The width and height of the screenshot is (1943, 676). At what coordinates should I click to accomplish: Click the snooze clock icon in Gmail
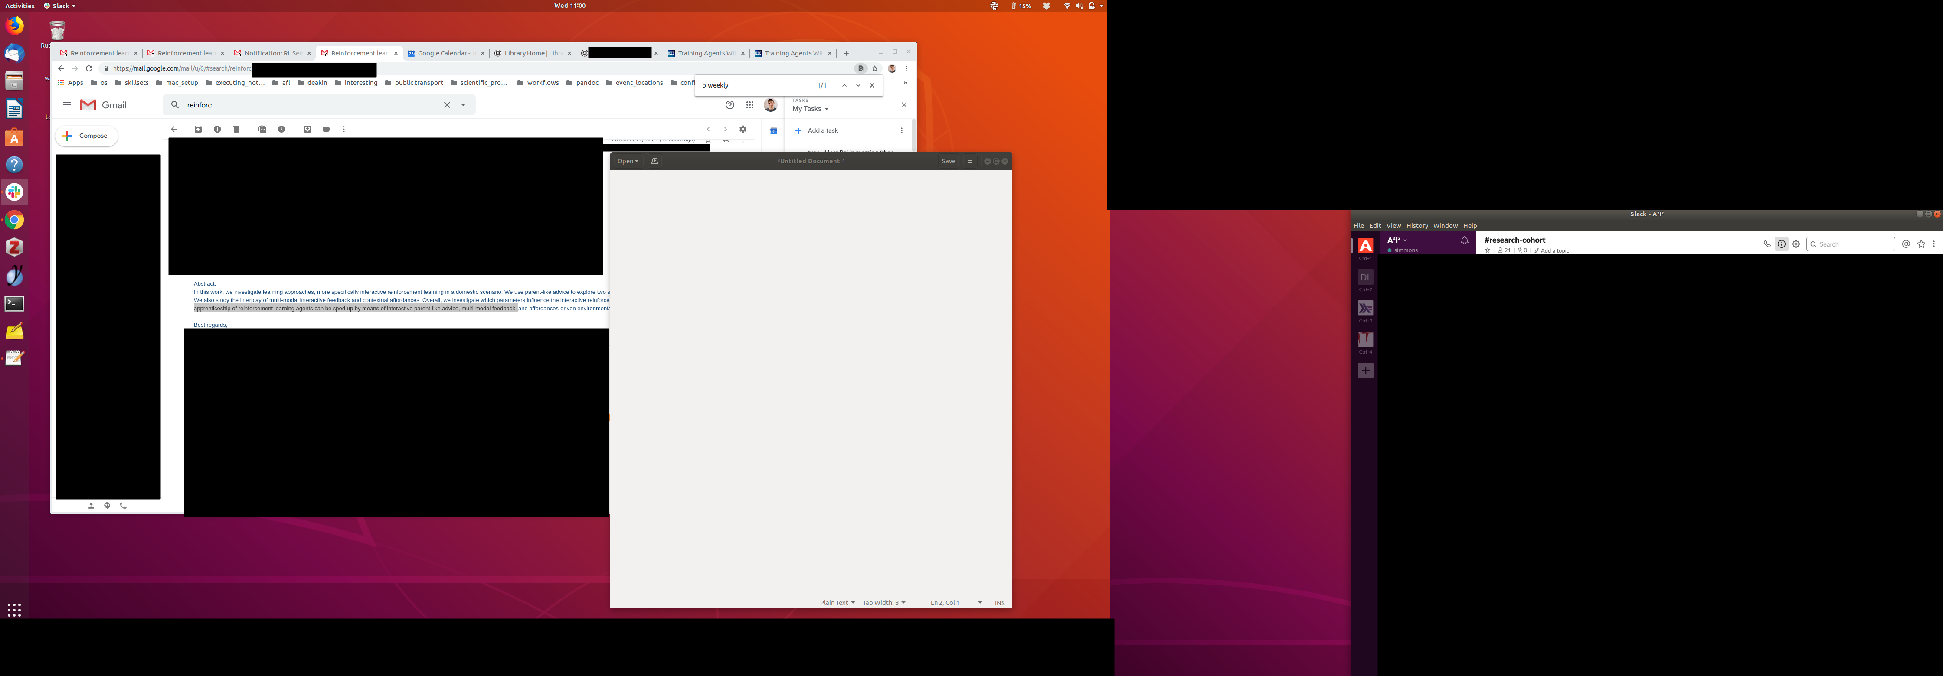click(x=281, y=130)
